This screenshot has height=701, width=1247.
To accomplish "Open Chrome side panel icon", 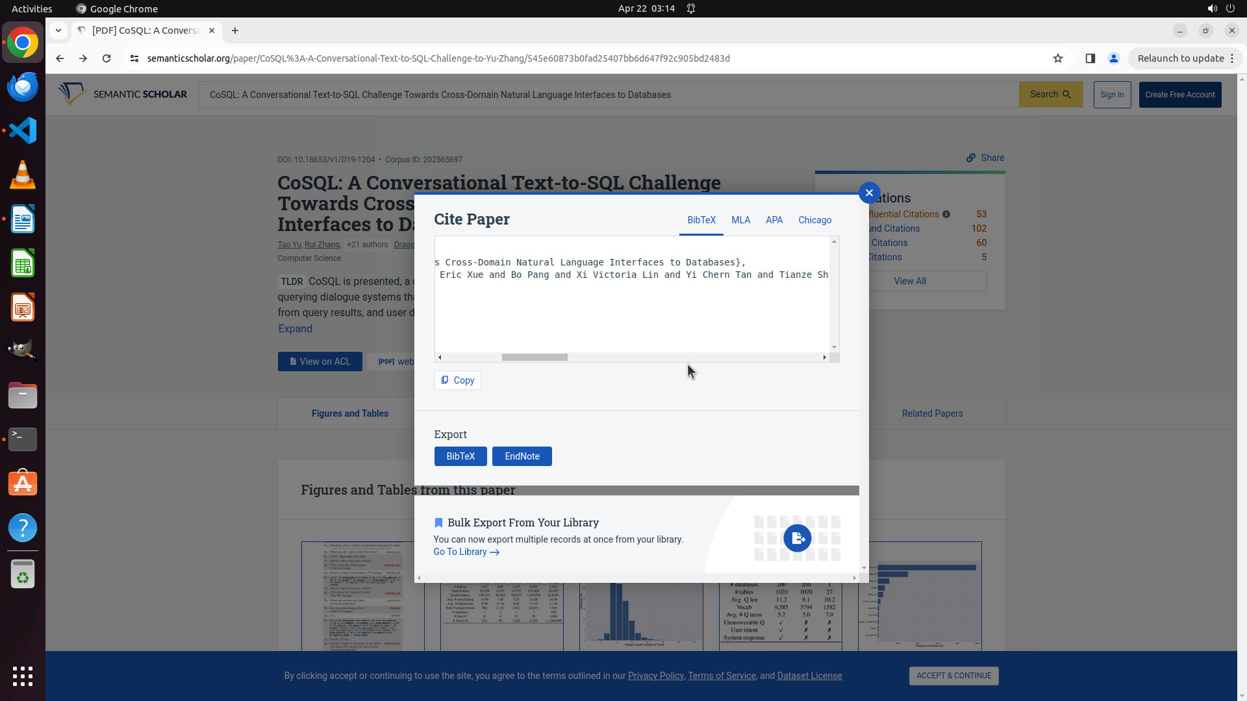I will 1090,58.
